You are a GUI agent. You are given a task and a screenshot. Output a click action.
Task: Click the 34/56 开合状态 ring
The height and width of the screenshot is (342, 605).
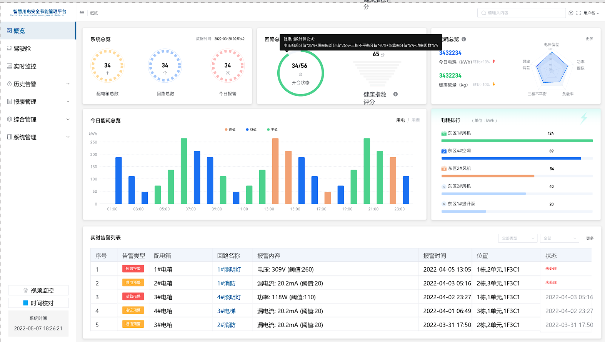[x=301, y=73]
